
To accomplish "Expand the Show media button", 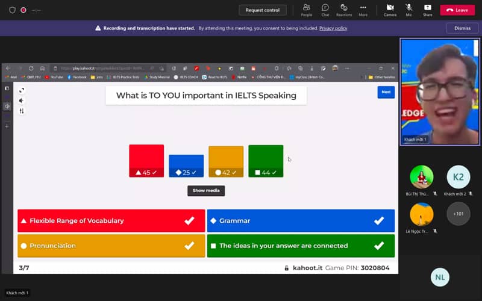I will pyautogui.click(x=206, y=190).
